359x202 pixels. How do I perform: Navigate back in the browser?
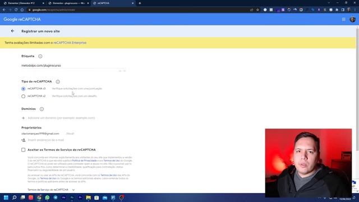4,10
